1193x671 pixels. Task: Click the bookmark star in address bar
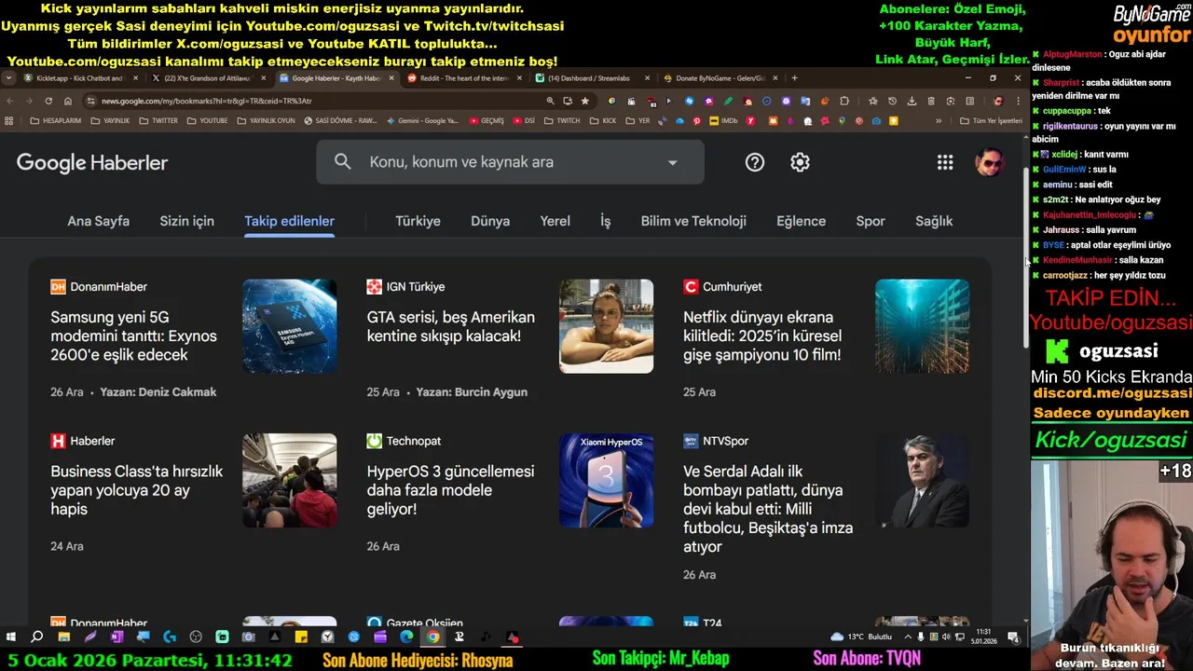pyautogui.click(x=584, y=101)
